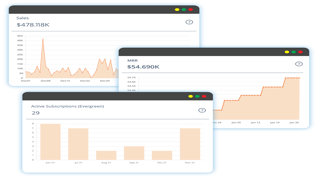Open help icon in Active Subscriptions panel
Image resolution: width=318 pixels, height=178 pixels.
coord(202,110)
